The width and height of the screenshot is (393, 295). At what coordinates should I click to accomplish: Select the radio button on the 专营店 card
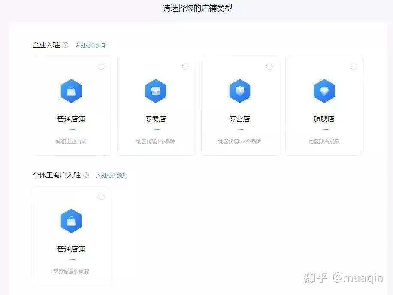tap(269, 67)
